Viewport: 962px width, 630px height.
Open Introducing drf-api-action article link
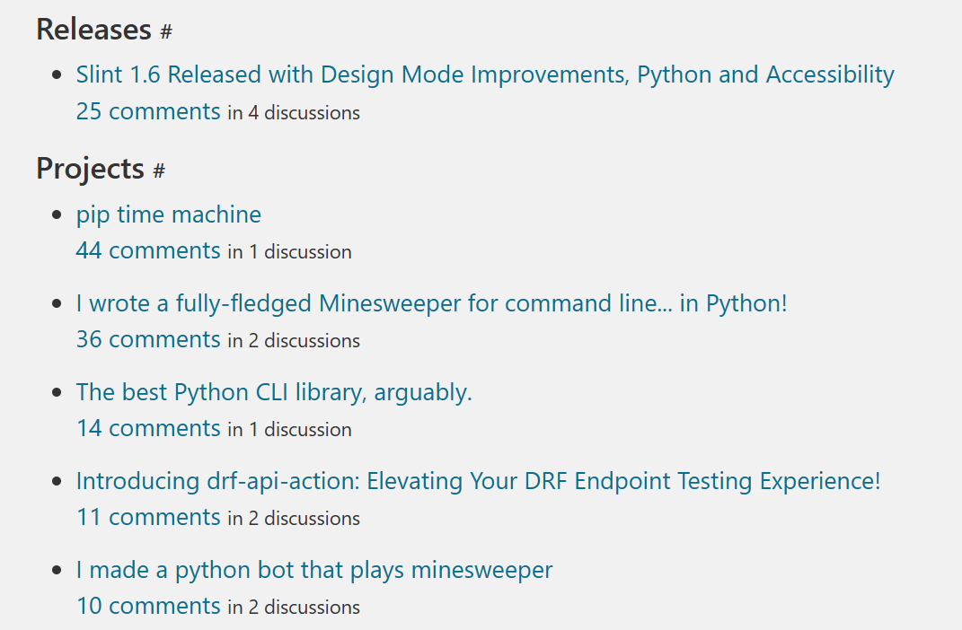478,481
